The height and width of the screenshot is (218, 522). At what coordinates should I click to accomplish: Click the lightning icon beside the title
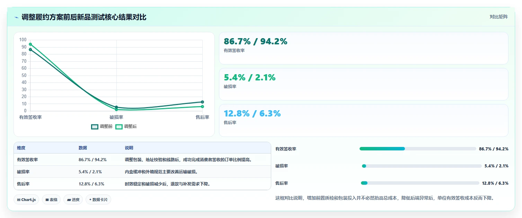[16, 17]
